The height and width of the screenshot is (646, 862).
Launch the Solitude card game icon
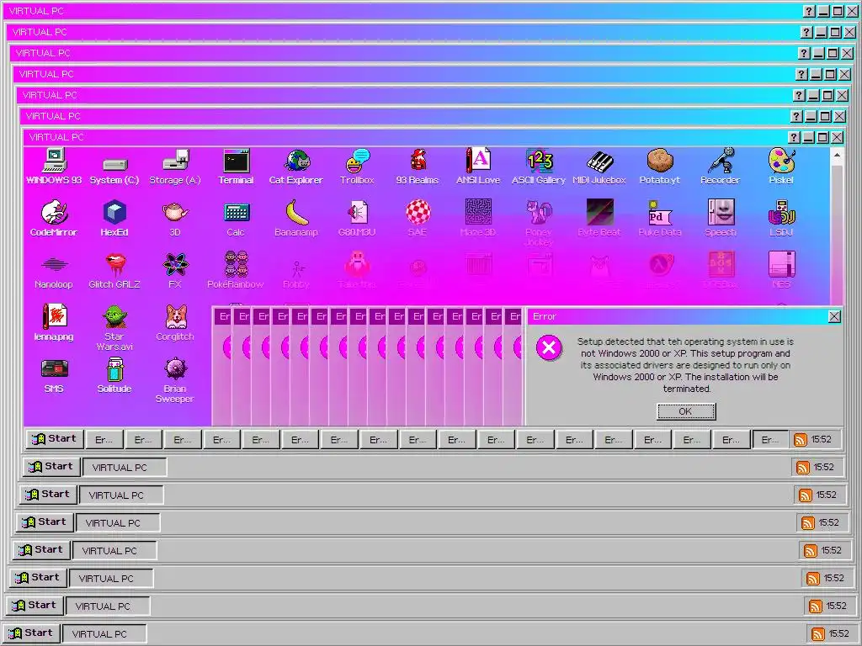[x=114, y=374]
